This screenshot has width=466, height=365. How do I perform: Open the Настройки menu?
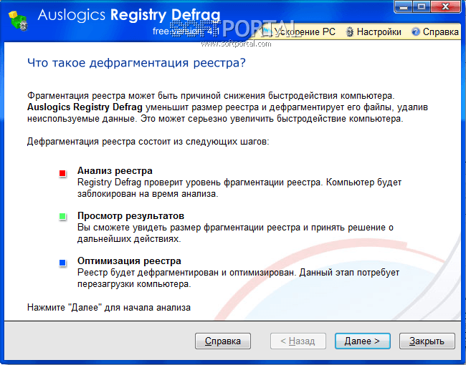coord(374,31)
